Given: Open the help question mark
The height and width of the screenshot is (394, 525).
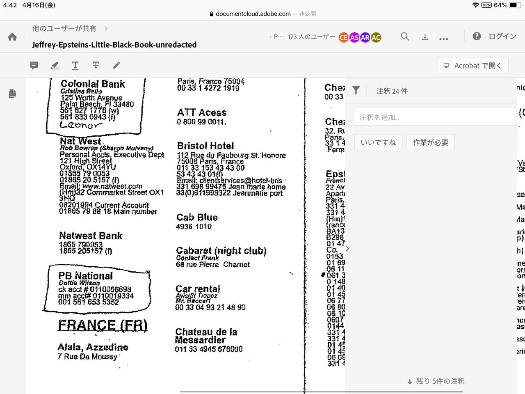Looking at the screenshot, I should (x=477, y=36).
